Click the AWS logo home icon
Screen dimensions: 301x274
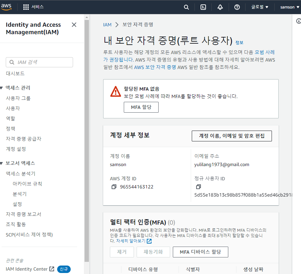click(x=6, y=7)
